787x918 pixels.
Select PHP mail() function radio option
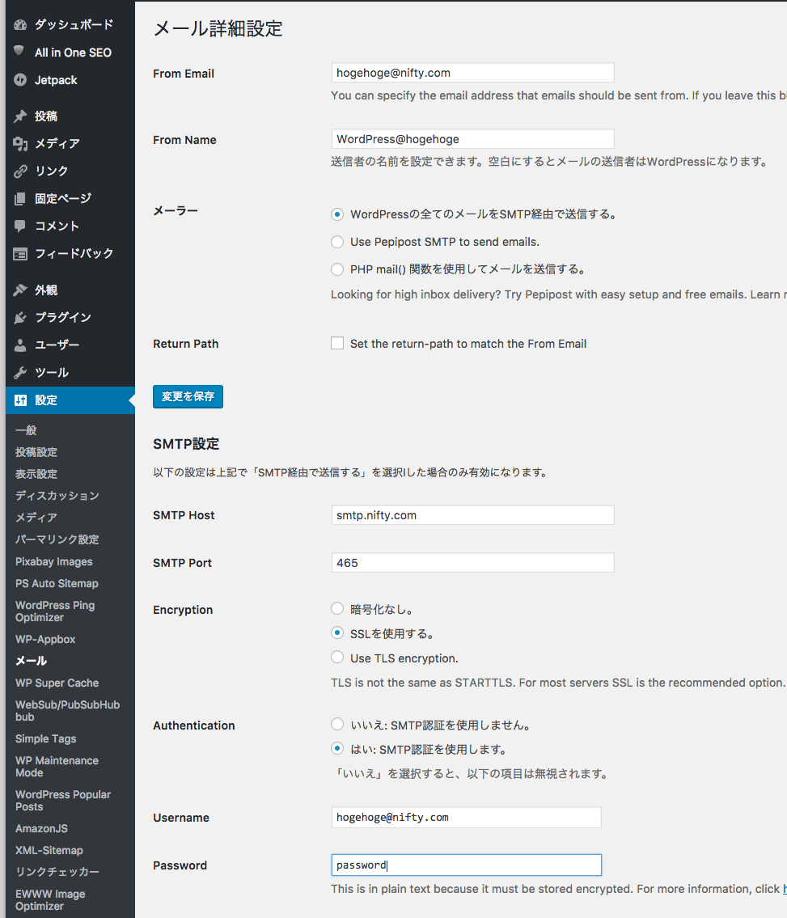click(x=337, y=269)
